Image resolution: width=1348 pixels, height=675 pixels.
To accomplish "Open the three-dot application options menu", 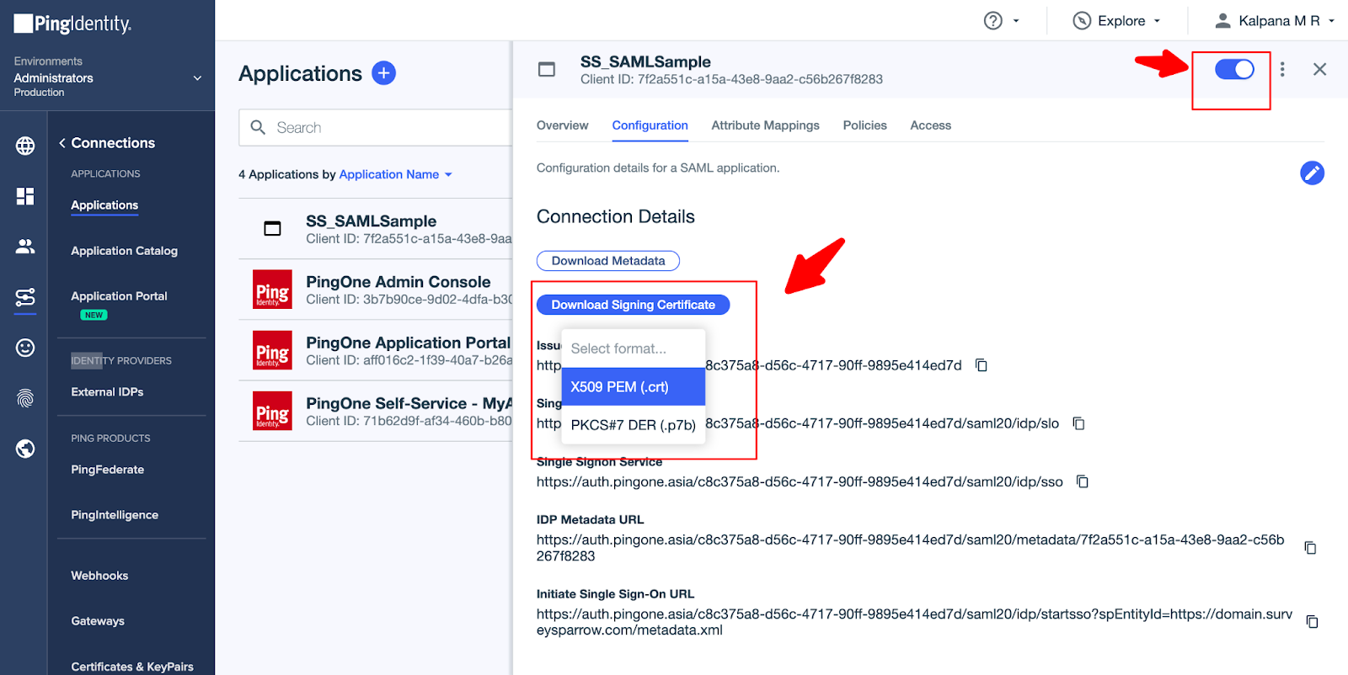I will point(1282,69).
